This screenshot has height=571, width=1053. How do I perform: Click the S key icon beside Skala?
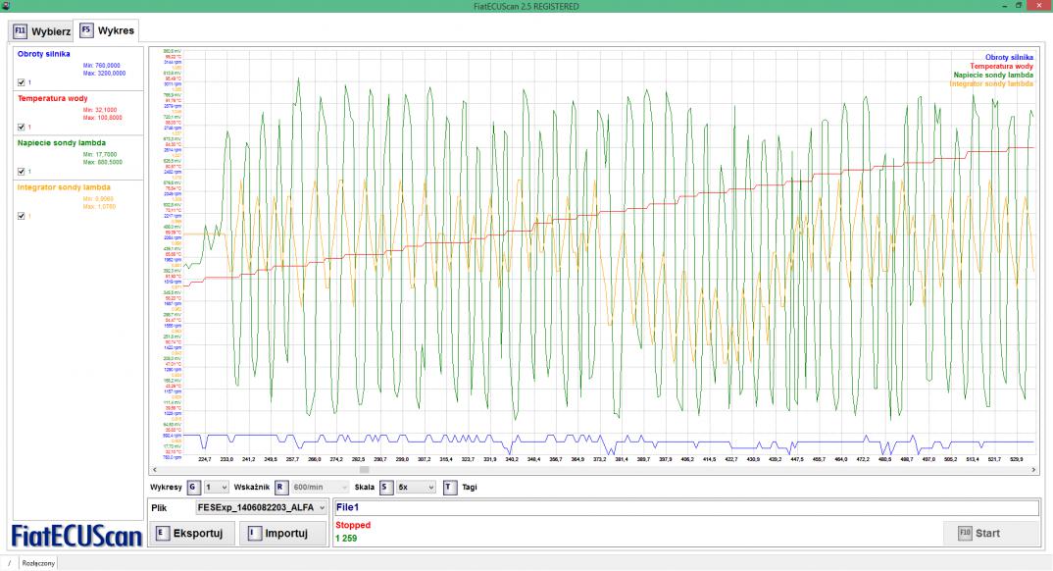(385, 486)
